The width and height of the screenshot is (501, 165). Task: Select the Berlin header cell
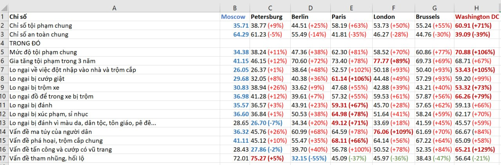(300, 17)
